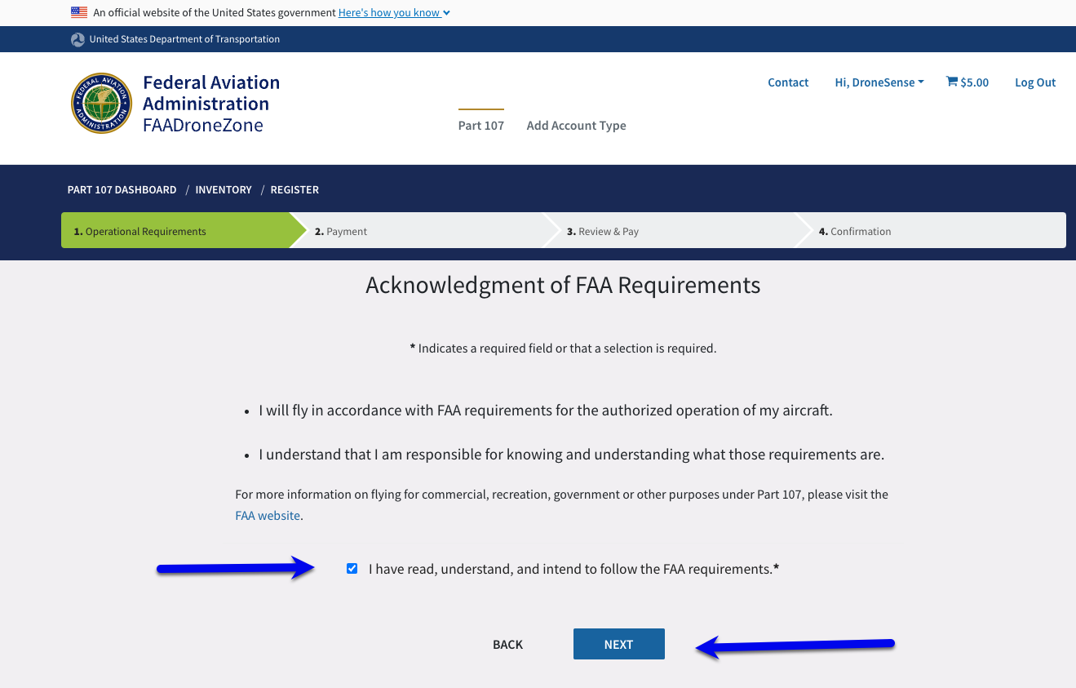The image size is (1076, 688).
Task: Click the REGISTER breadcrumb
Action: pos(294,189)
